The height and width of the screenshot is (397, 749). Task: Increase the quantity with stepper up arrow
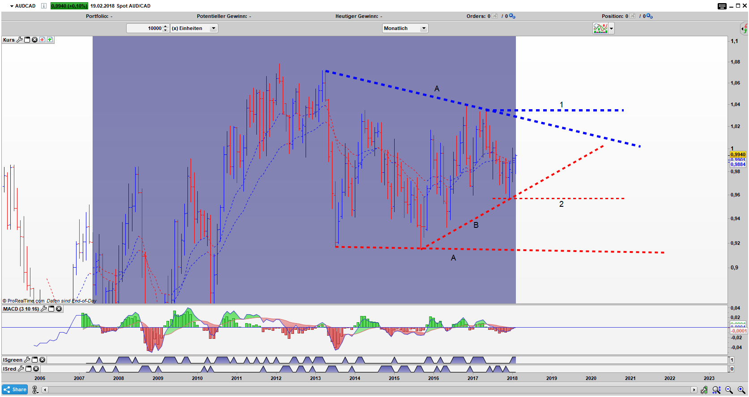[x=166, y=26]
